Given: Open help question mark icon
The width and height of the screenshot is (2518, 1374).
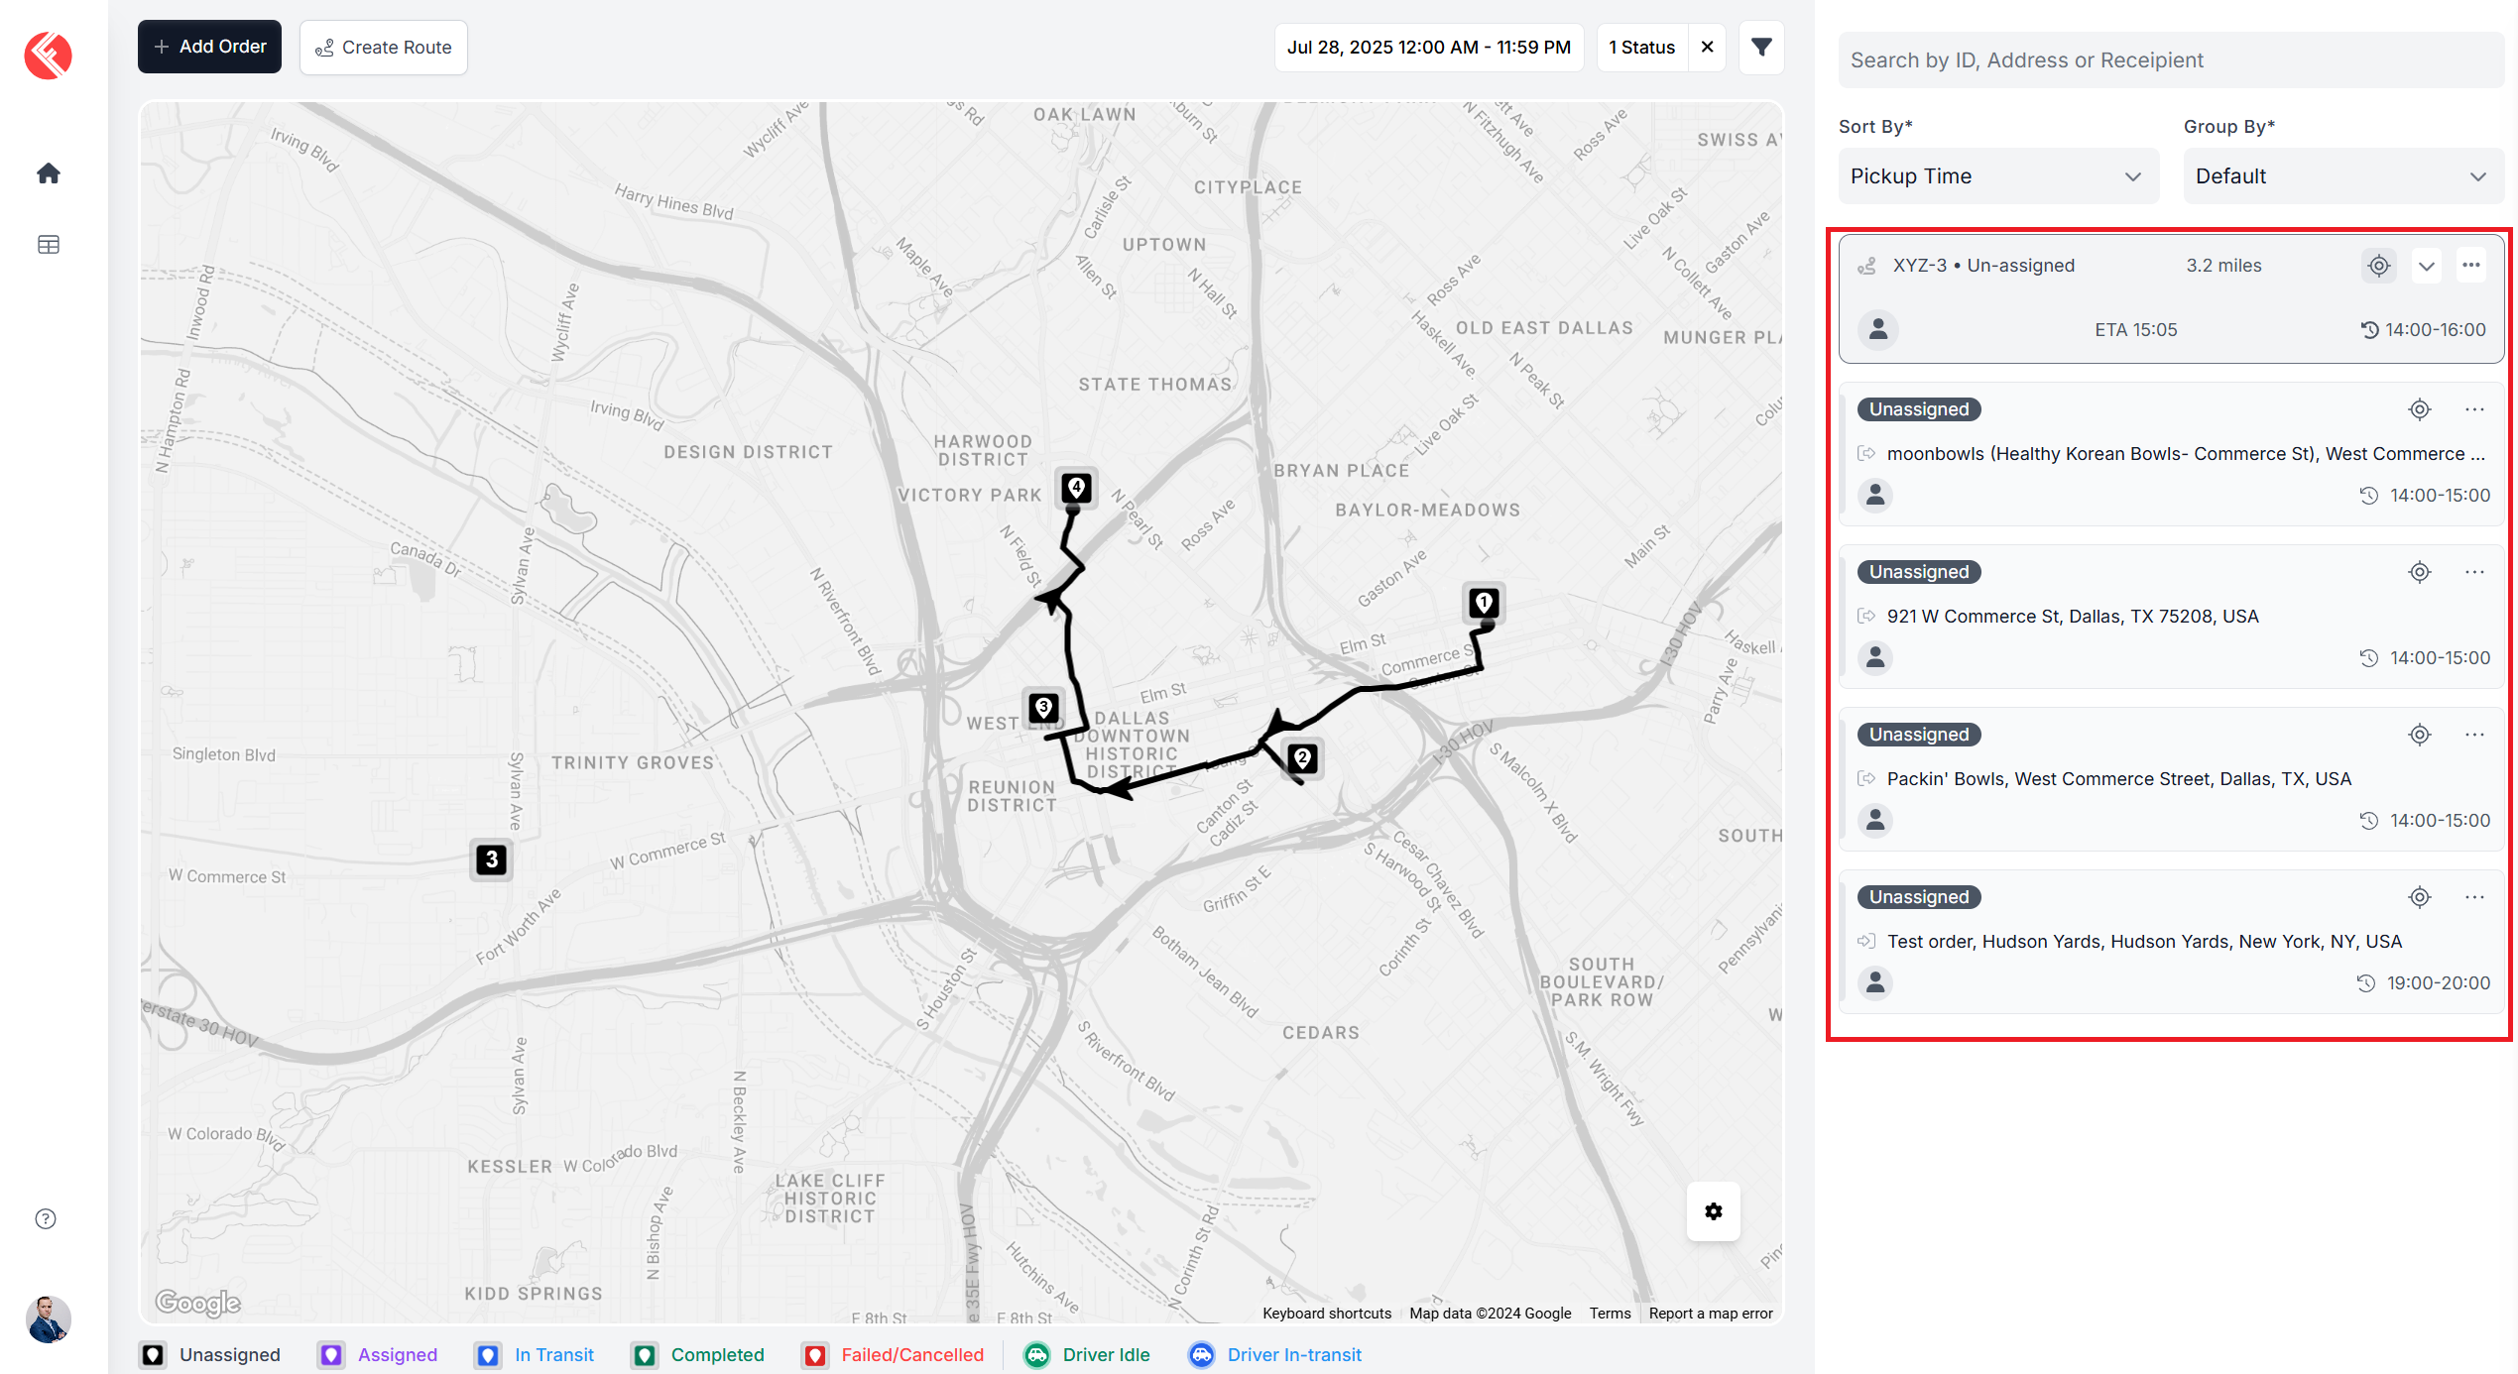Looking at the screenshot, I should 46,1218.
